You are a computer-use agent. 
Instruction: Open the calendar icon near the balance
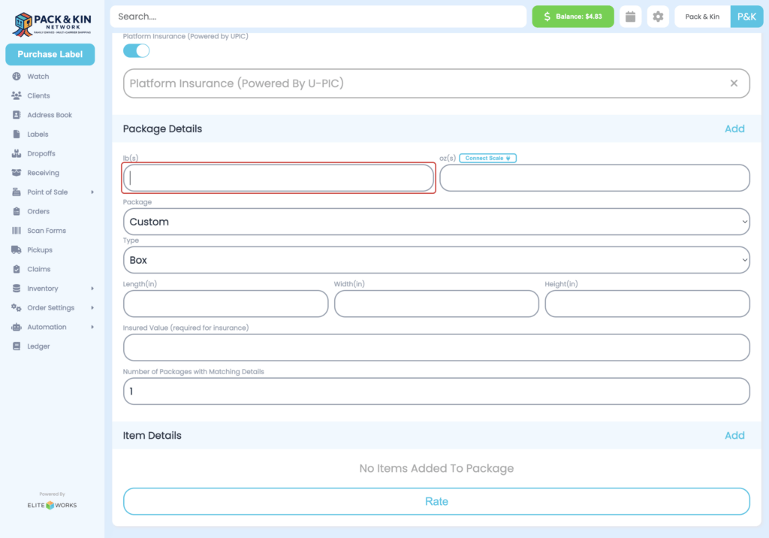point(629,16)
